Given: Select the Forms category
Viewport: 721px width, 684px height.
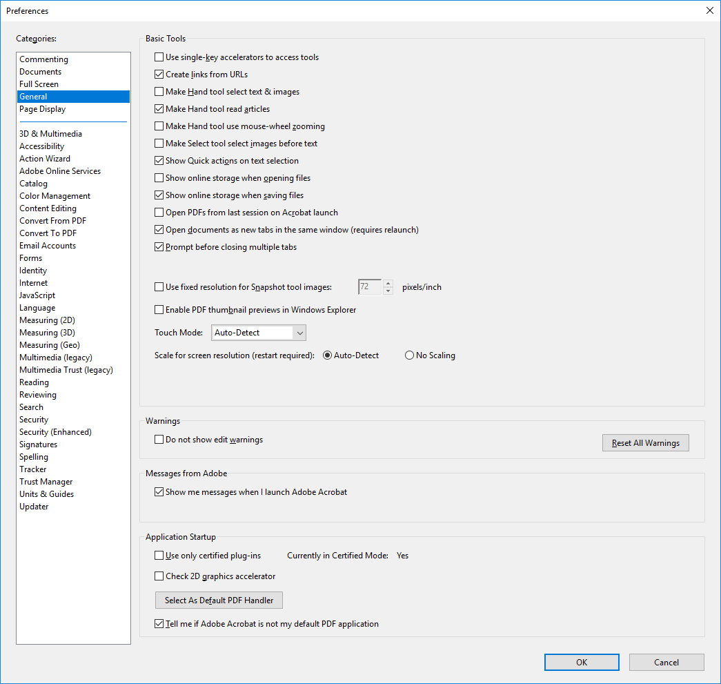Looking at the screenshot, I should click(x=74, y=258).
